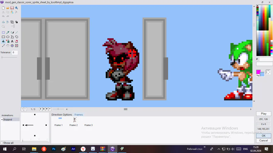This screenshot has width=273, height=153.
Task: Click the Transparency/Alpha channel icon
Action: click(x=16, y=22)
